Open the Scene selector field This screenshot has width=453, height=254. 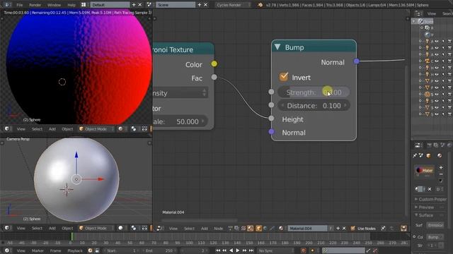pyautogui.click(x=176, y=5)
